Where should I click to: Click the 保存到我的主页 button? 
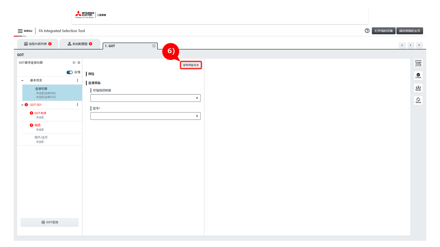coord(409,31)
